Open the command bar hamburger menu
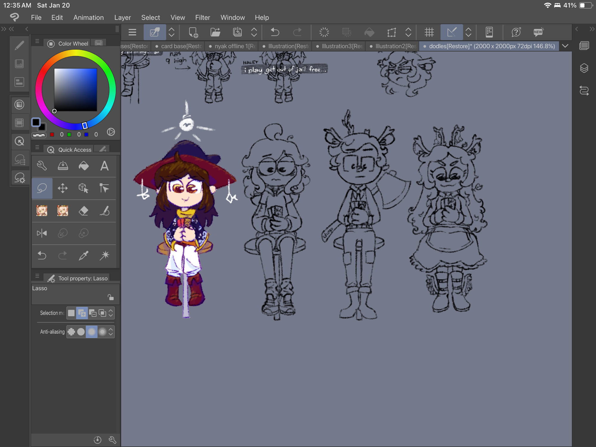Screen dimensions: 596x447 click(132, 32)
